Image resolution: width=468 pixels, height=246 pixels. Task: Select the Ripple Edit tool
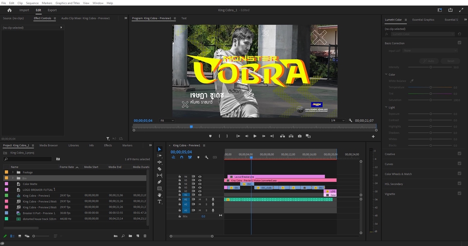[160, 162]
